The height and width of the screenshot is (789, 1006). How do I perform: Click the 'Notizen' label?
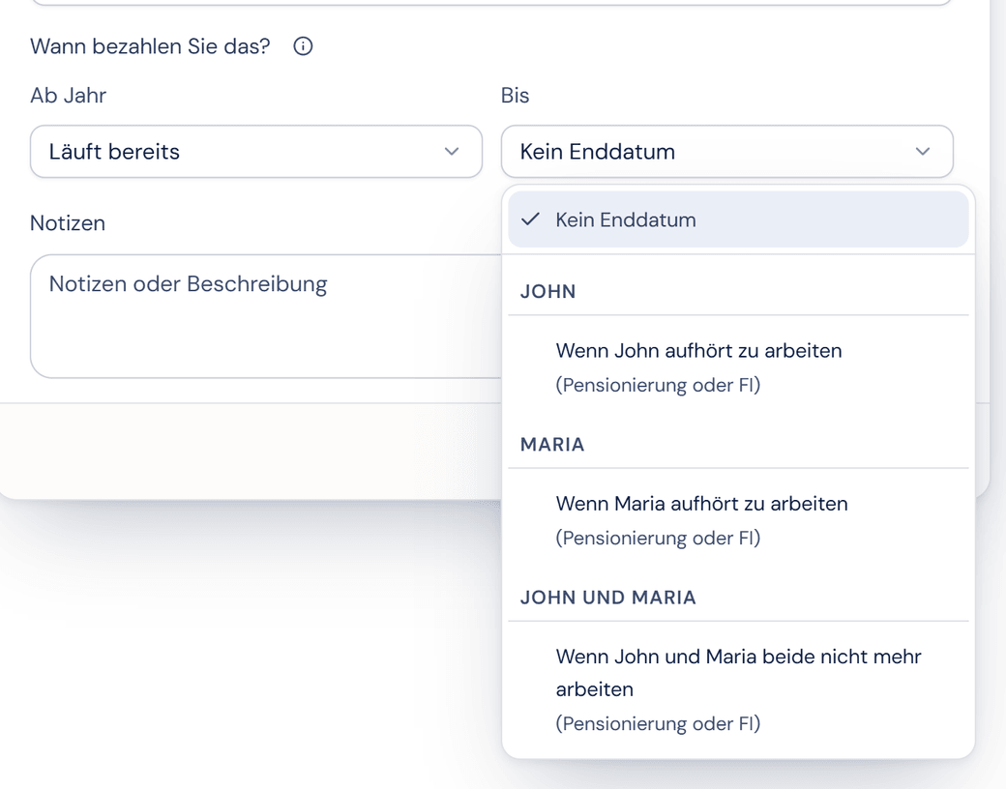pyautogui.click(x=68, y=222)
